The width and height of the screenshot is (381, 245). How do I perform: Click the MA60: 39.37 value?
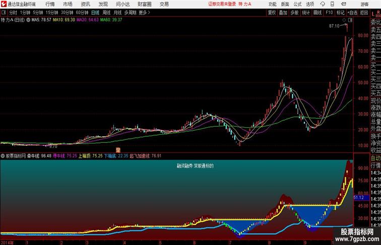point(111,20)
